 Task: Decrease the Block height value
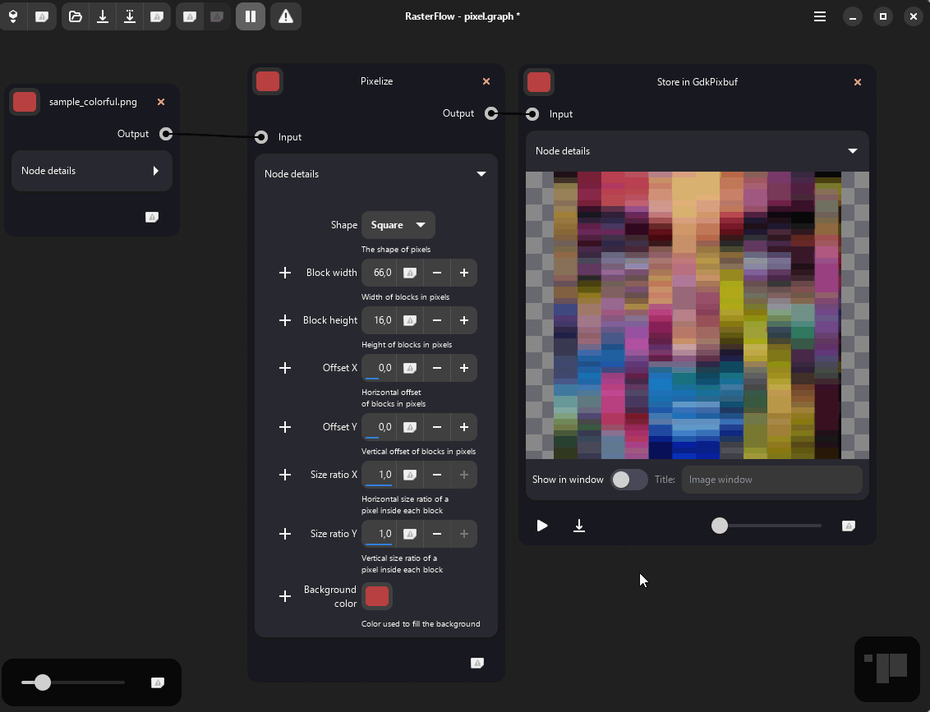tap(437, 320)
